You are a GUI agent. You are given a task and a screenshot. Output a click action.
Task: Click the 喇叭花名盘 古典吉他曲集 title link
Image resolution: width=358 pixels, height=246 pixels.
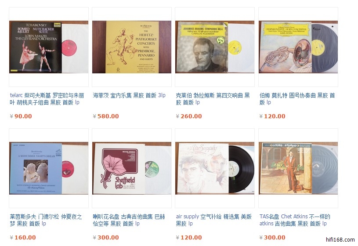[129, 220]
